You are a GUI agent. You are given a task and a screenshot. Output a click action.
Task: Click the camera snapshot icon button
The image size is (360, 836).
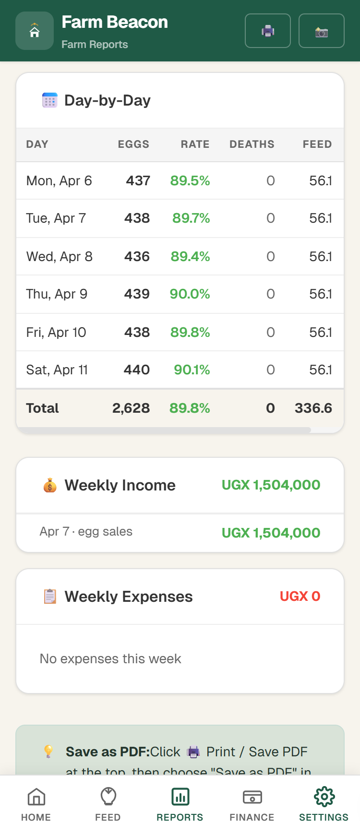[322, 31]
